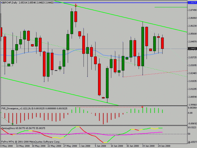Click the 5 Jun 2008 date label
This screenshot has height=148, width=197.
click(x=101, y=146)
